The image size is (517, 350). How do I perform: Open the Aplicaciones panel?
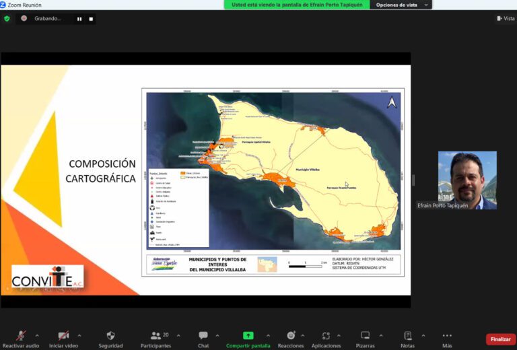[326, 336]
